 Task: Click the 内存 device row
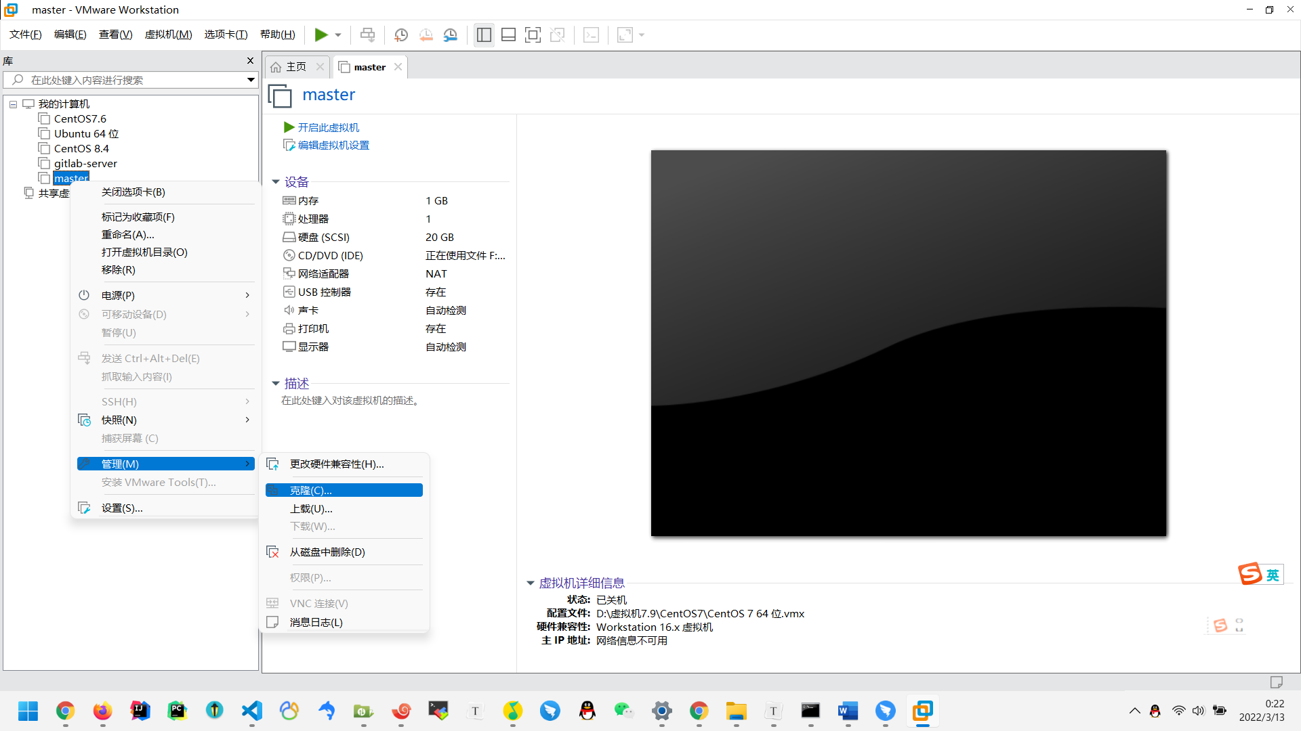click(x=394, y=201)
